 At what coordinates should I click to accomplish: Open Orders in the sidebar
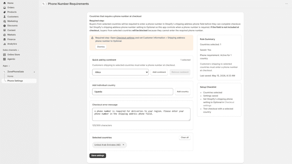tap(11, 8)
